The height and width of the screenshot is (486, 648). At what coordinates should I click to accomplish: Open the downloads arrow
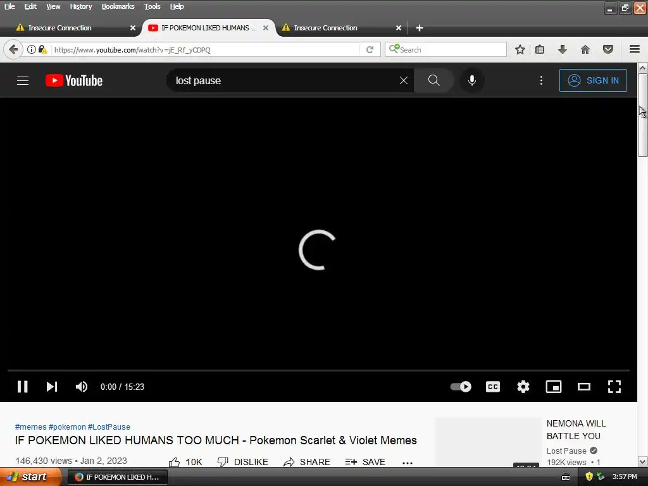click(x=562, y=49)
